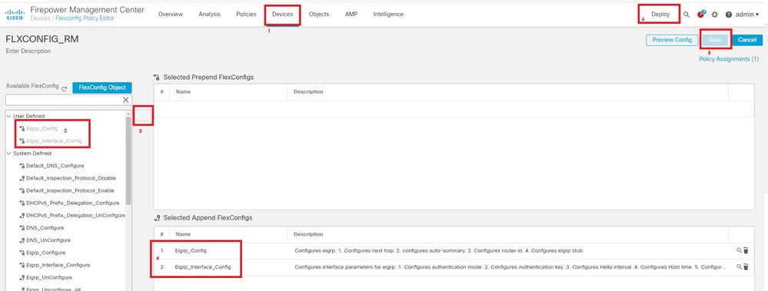Open the Devices menu
This screenshot has width=768, height=291.
282,14
